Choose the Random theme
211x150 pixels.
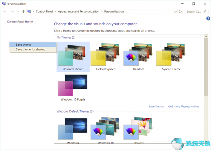[x=139, y=57]
